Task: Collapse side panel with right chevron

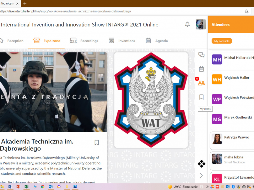Action: 201,175
